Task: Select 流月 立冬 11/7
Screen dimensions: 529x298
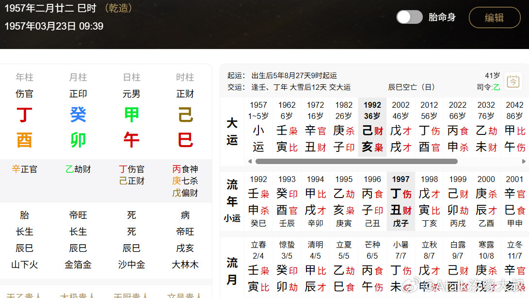Action: coord(514,267)
